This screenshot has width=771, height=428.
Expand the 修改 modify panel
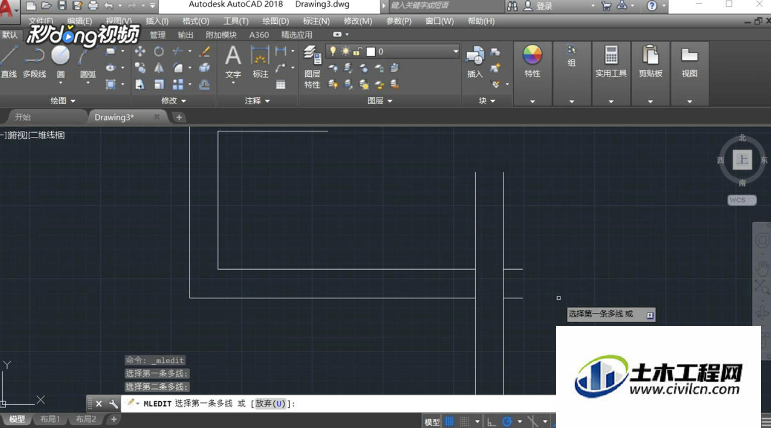coord(174,101)
